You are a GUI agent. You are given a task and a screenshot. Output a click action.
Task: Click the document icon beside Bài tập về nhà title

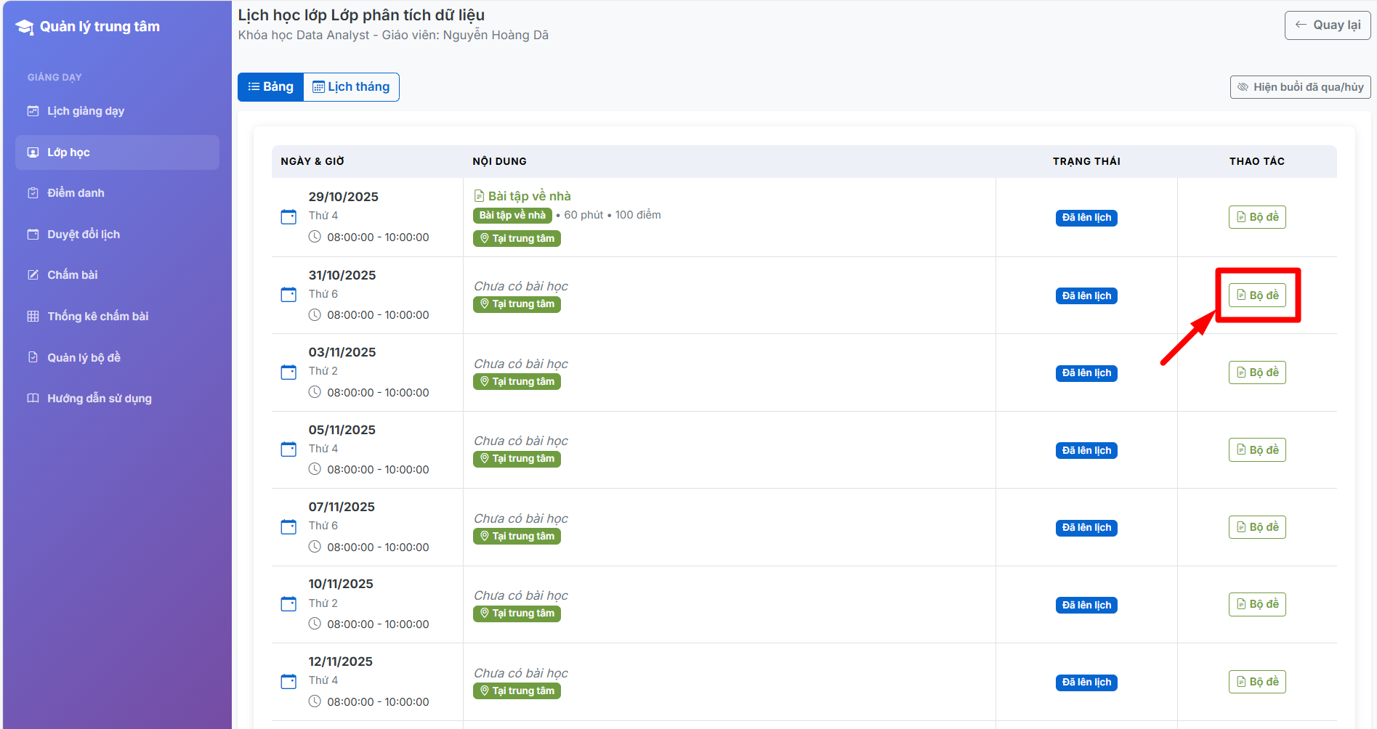pyautogui.click(x=479, y=196)
